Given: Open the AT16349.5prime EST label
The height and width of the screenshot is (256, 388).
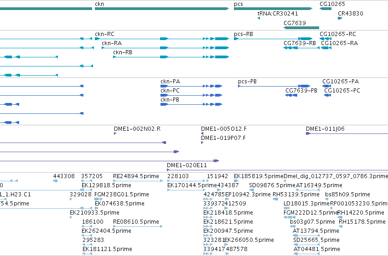Looking at the screenshot, I should [x=319, y=185].
